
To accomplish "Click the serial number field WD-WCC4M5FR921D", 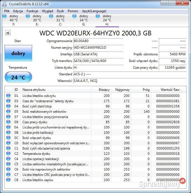I will [98, 48].
